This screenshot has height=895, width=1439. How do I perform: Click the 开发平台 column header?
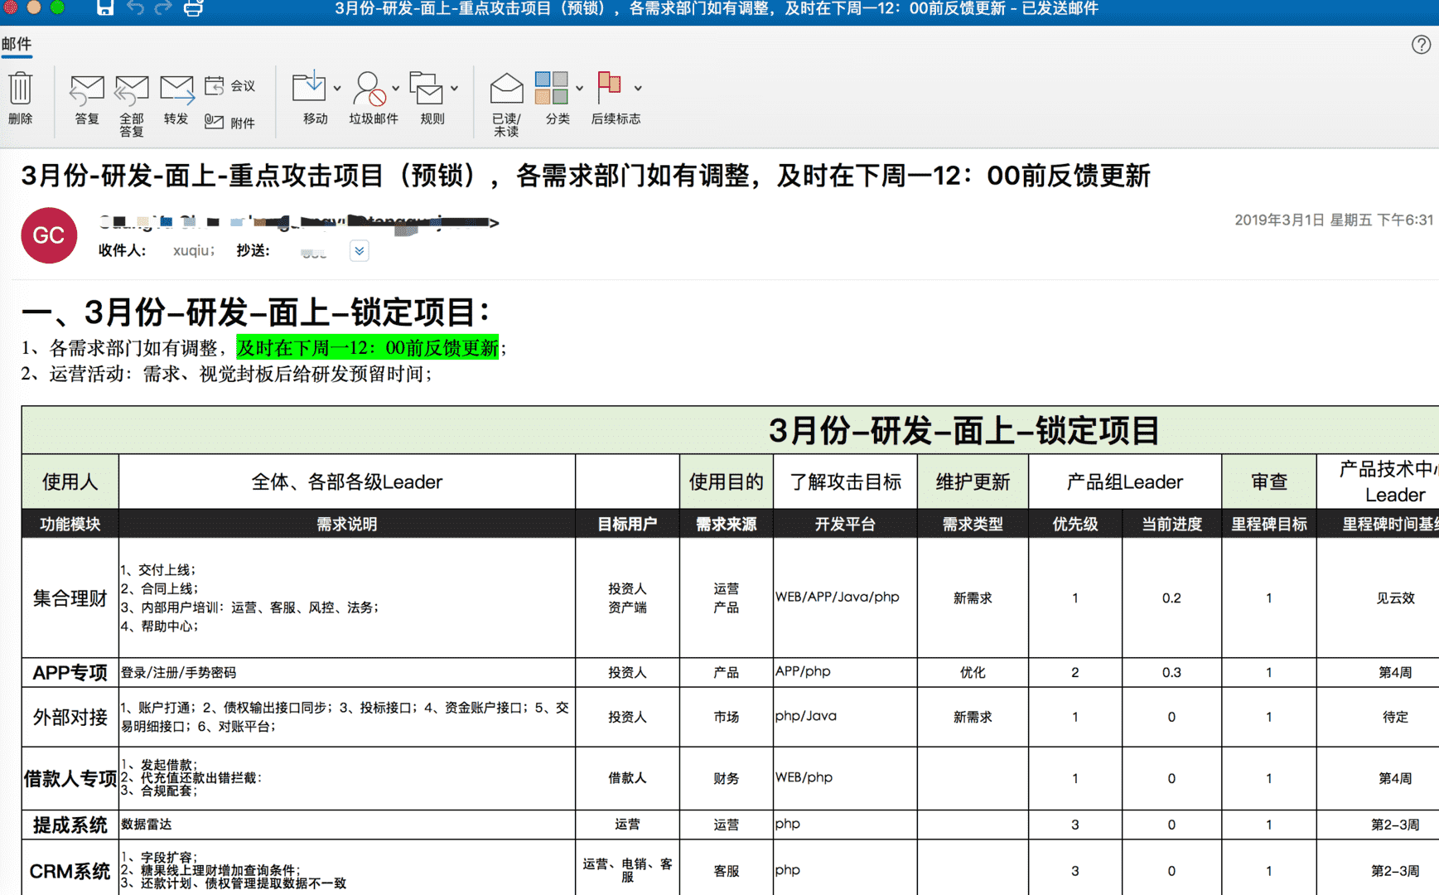point(845,524)
